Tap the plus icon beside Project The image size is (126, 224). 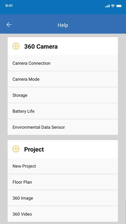pos(16,149)
